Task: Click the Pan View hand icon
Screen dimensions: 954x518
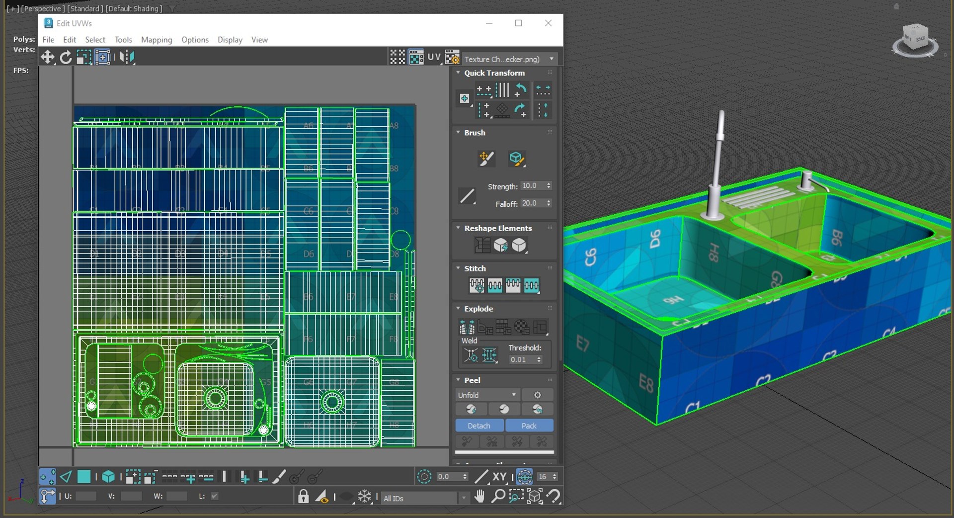Action: tap(479, 496)
